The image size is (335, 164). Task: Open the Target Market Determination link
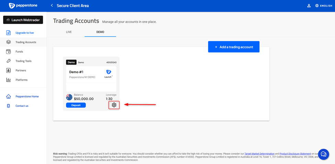pos(259,154)
